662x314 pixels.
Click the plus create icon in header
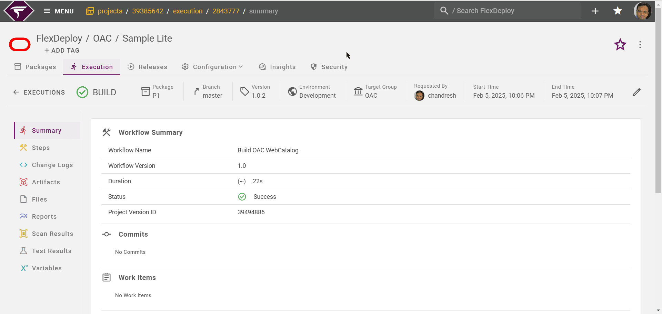pyautogui.click(x=595, y=11)
